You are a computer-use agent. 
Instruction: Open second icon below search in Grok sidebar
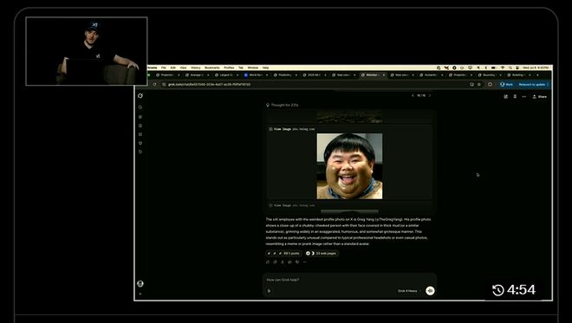coord(140,126)
